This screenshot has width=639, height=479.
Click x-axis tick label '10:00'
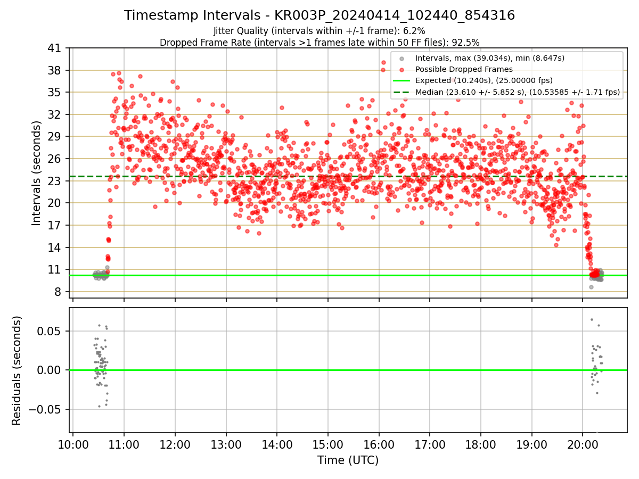[x=73, y=444]
